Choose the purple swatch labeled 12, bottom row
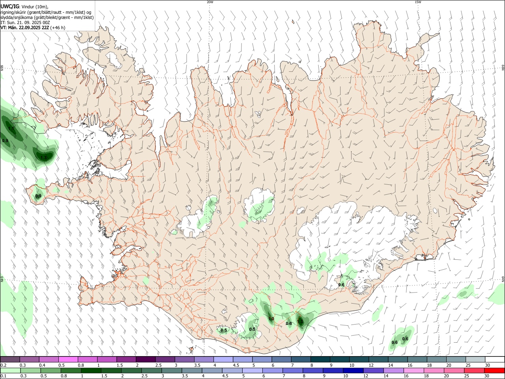The height and width of the screenshot is (379, 505). tap(374, 370)
